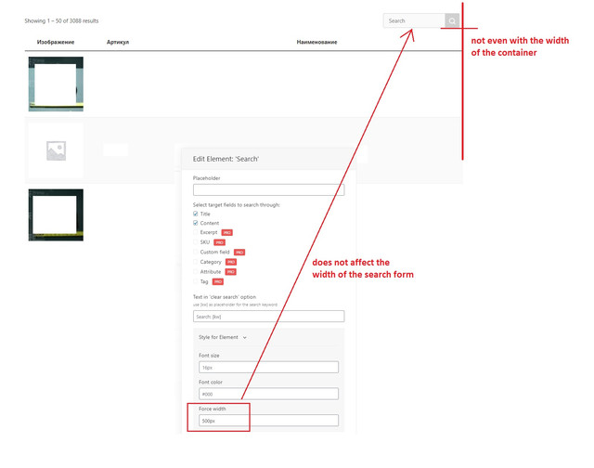Click the PRO badge next to Attribute
Image resolution: width=594 pixels, height=468 pixels.
pos(231,272)
